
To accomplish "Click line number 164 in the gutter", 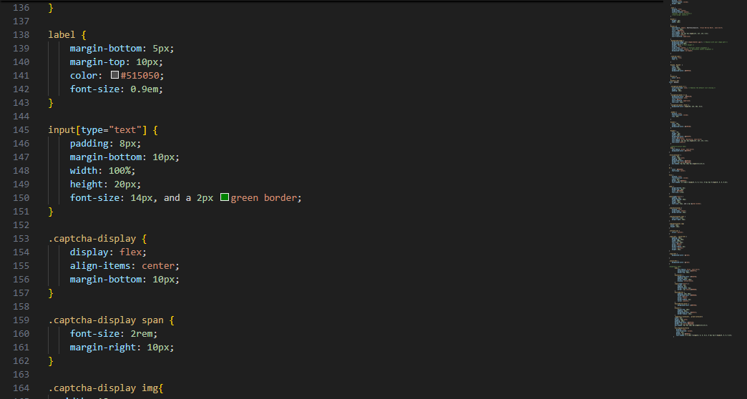I will (x=21, y=388).
